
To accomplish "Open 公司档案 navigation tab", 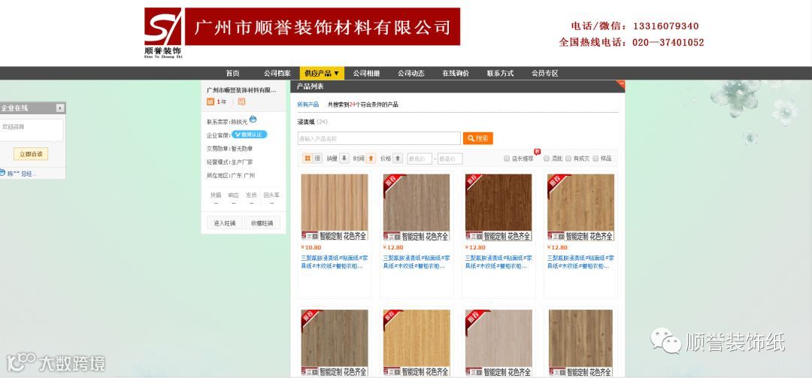I will (x=277, y=74).
